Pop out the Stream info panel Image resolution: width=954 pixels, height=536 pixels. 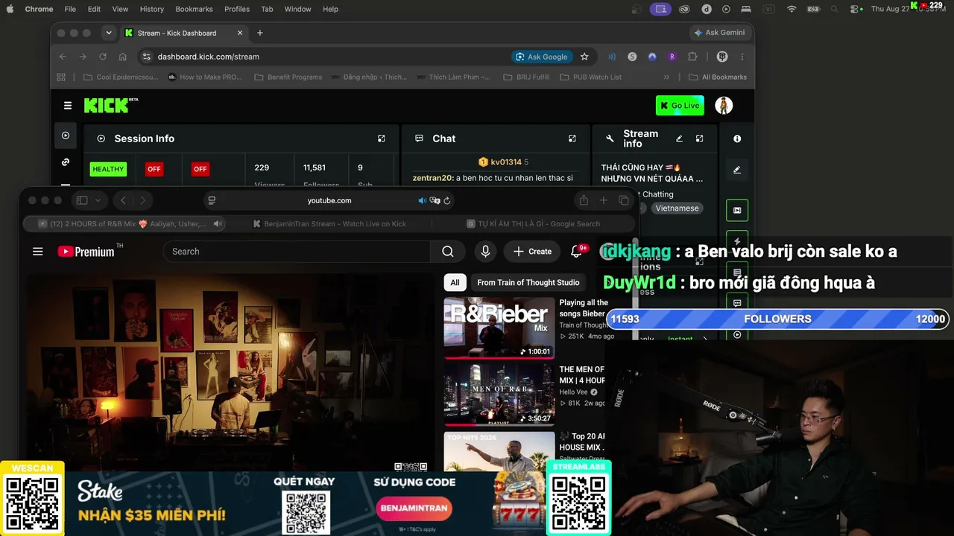pyautogui.click(x=700, y=138)
